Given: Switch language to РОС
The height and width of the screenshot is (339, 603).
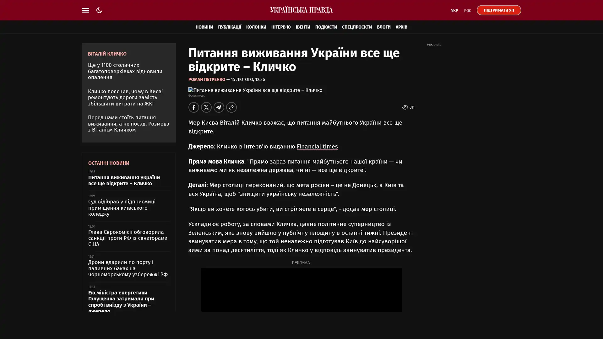Looking at the screenshot, I should click(x=467, y=11).
